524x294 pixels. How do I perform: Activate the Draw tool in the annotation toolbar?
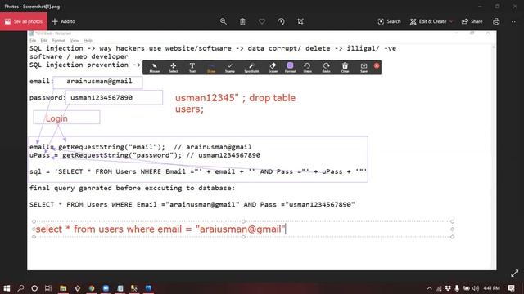[211, 67]
